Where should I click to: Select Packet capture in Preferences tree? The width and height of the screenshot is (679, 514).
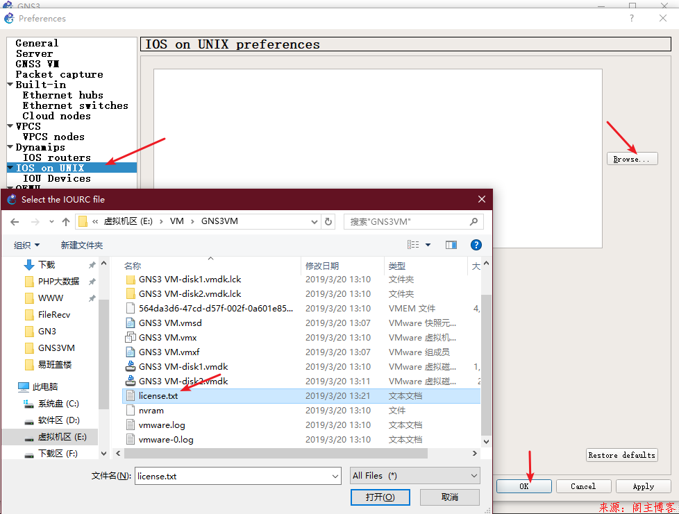click(x=59, y=74)
